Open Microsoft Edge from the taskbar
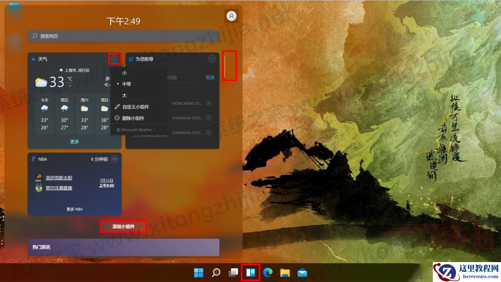This screenshot has height=282, width=501. [x=268, y=273]
